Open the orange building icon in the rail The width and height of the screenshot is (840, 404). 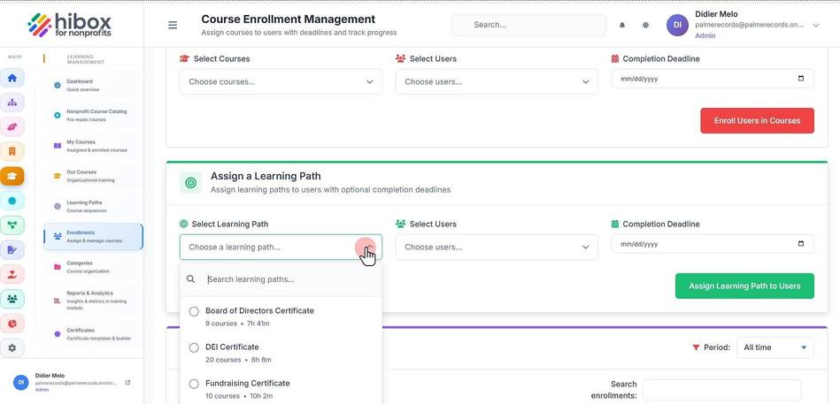(x=12, y=151)
